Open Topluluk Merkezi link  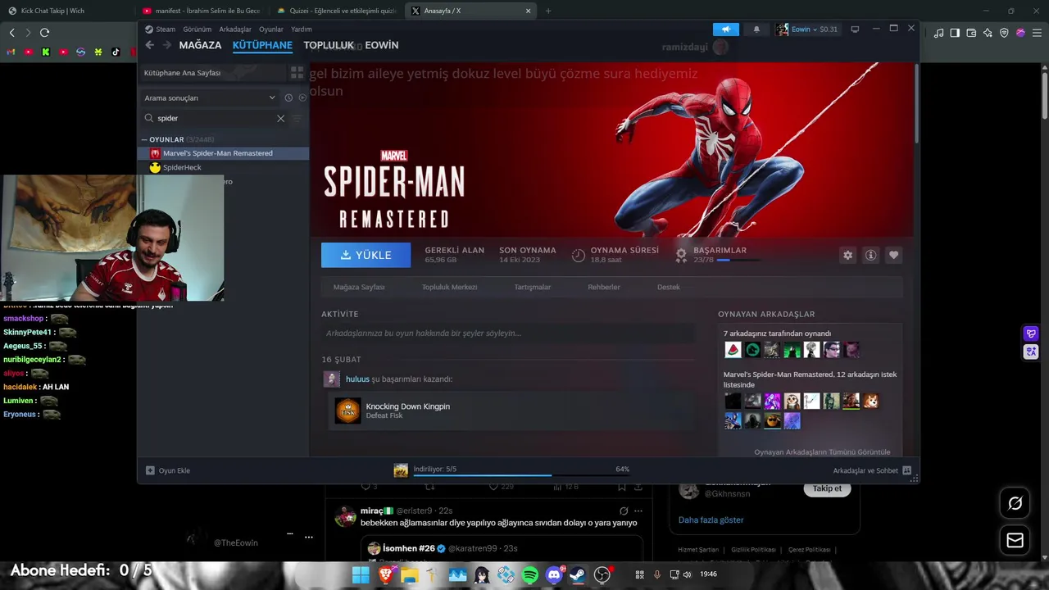pyautogui.click(x=449, y=287)
